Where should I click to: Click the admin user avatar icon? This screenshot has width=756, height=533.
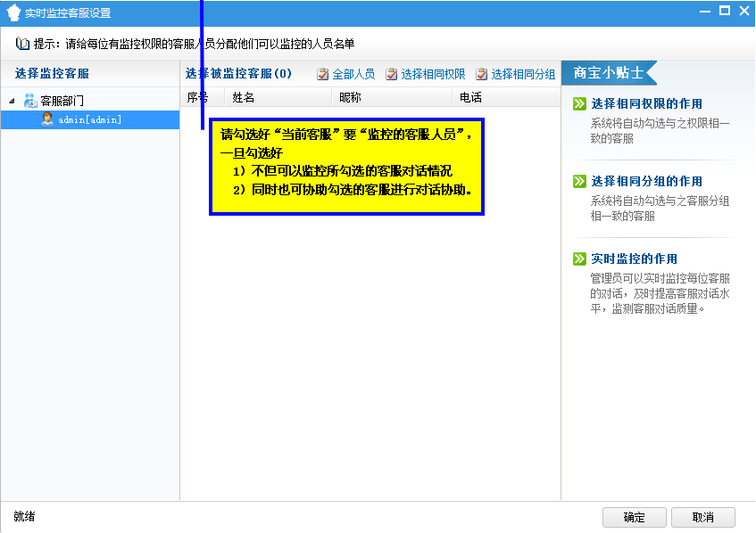pos(47,119)
